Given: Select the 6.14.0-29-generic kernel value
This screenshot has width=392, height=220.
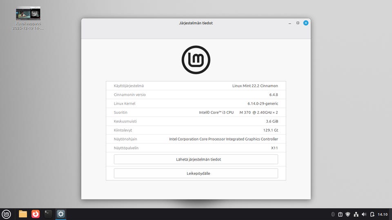Looking at the screenshot, I should [263, 103].
